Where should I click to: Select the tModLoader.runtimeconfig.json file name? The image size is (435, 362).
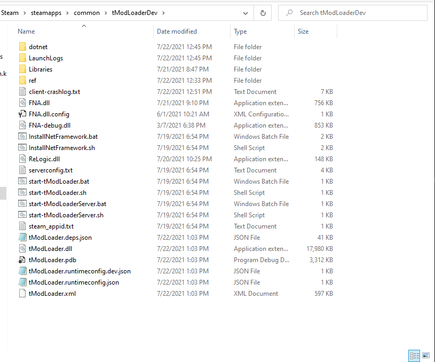pyautogui.click(x=74, y=282)
